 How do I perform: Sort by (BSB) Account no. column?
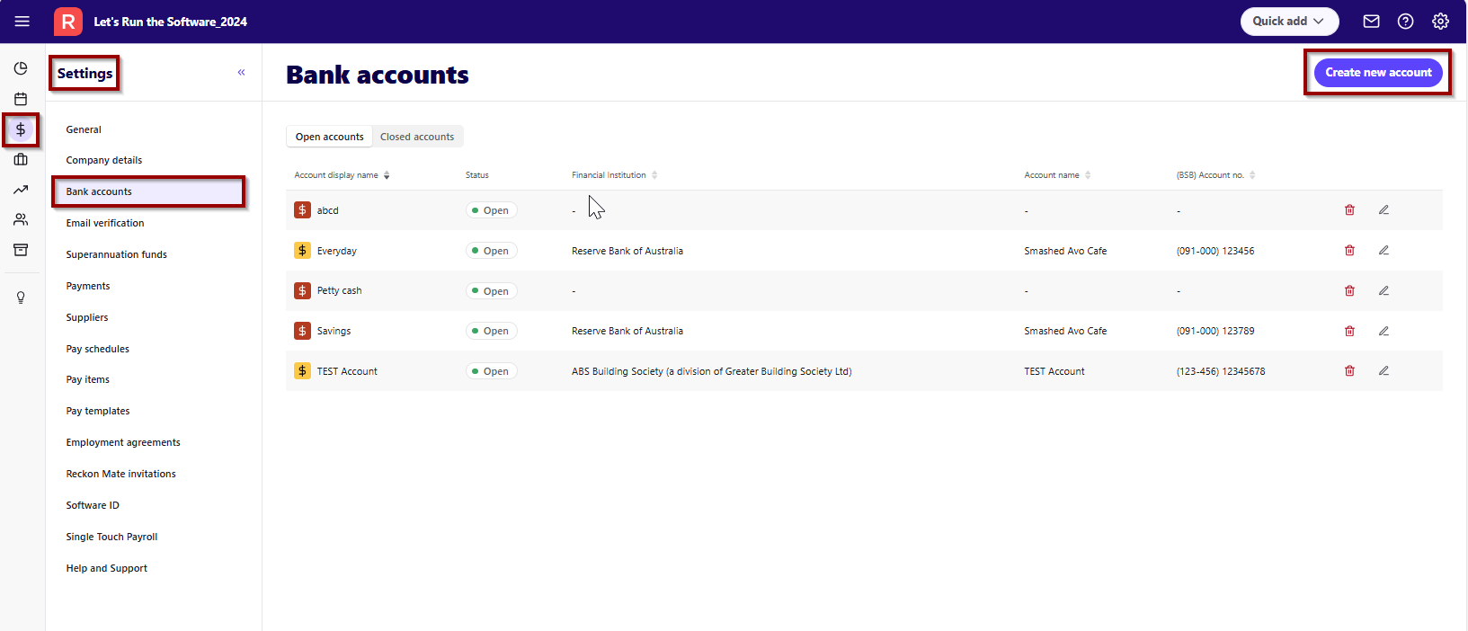tap(1215, 175)
